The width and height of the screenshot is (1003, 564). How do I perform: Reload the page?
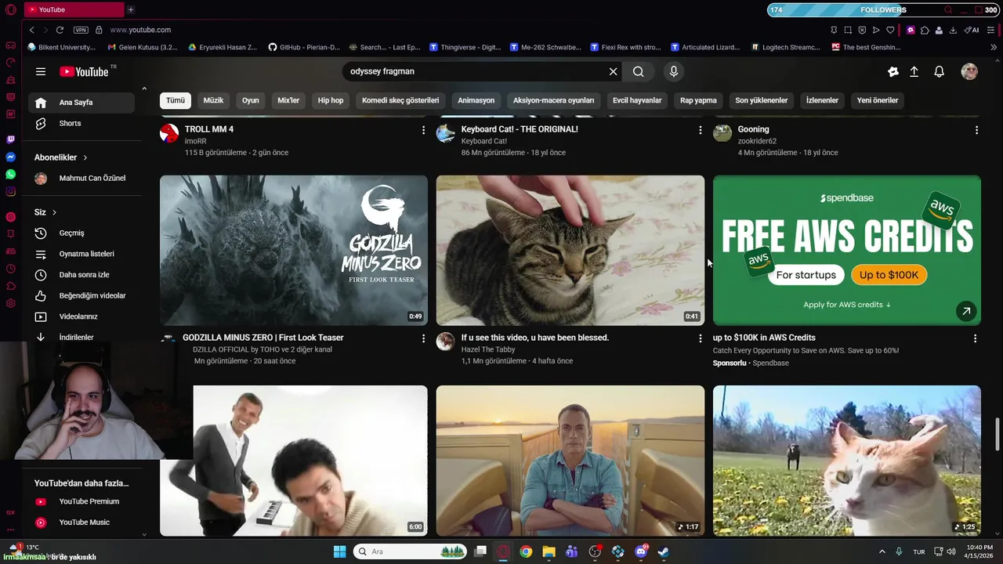click(60, 30)
